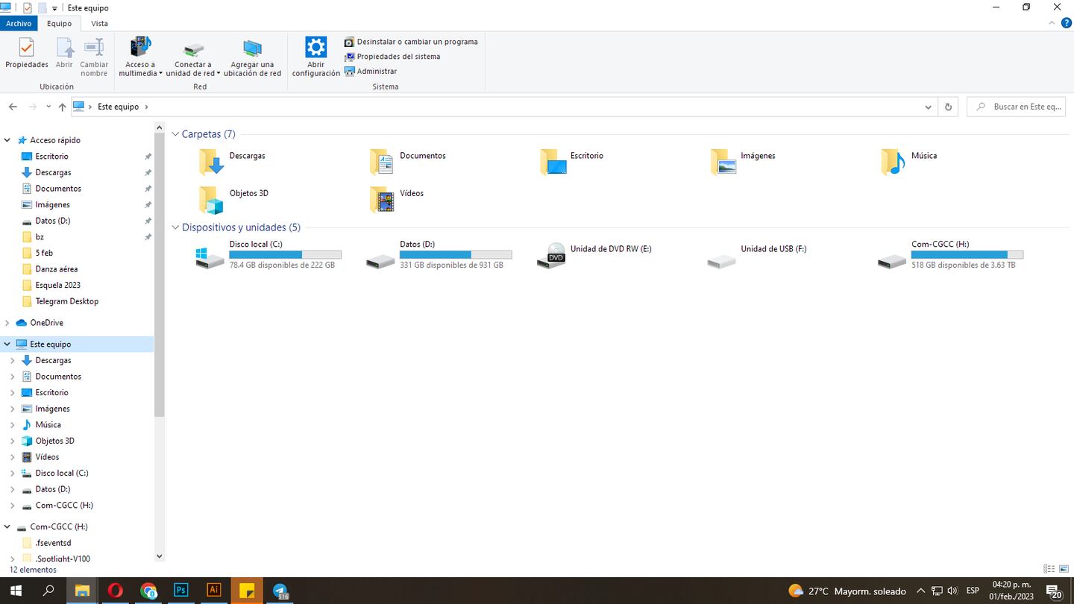Open the Cambiar nombre button

point(94,56)
